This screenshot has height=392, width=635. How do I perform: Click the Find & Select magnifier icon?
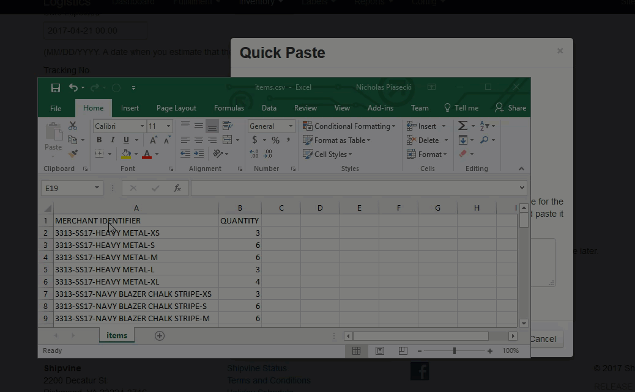click(x=485, y=140)
